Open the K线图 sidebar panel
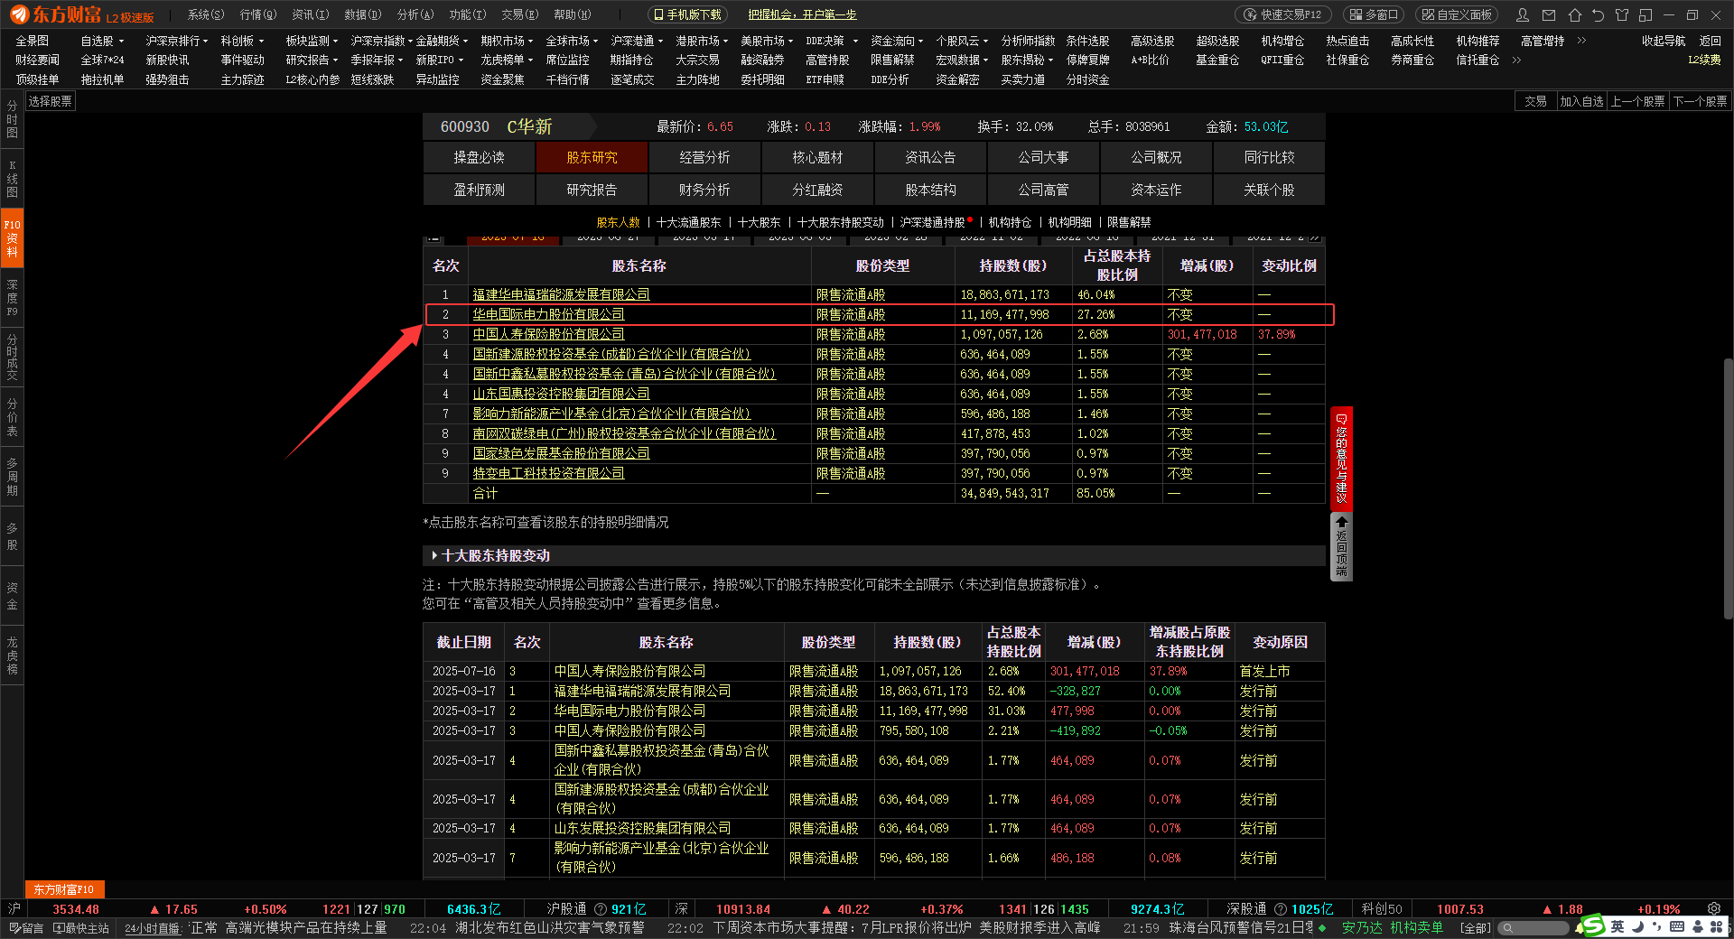 click(x=12, y=179)
